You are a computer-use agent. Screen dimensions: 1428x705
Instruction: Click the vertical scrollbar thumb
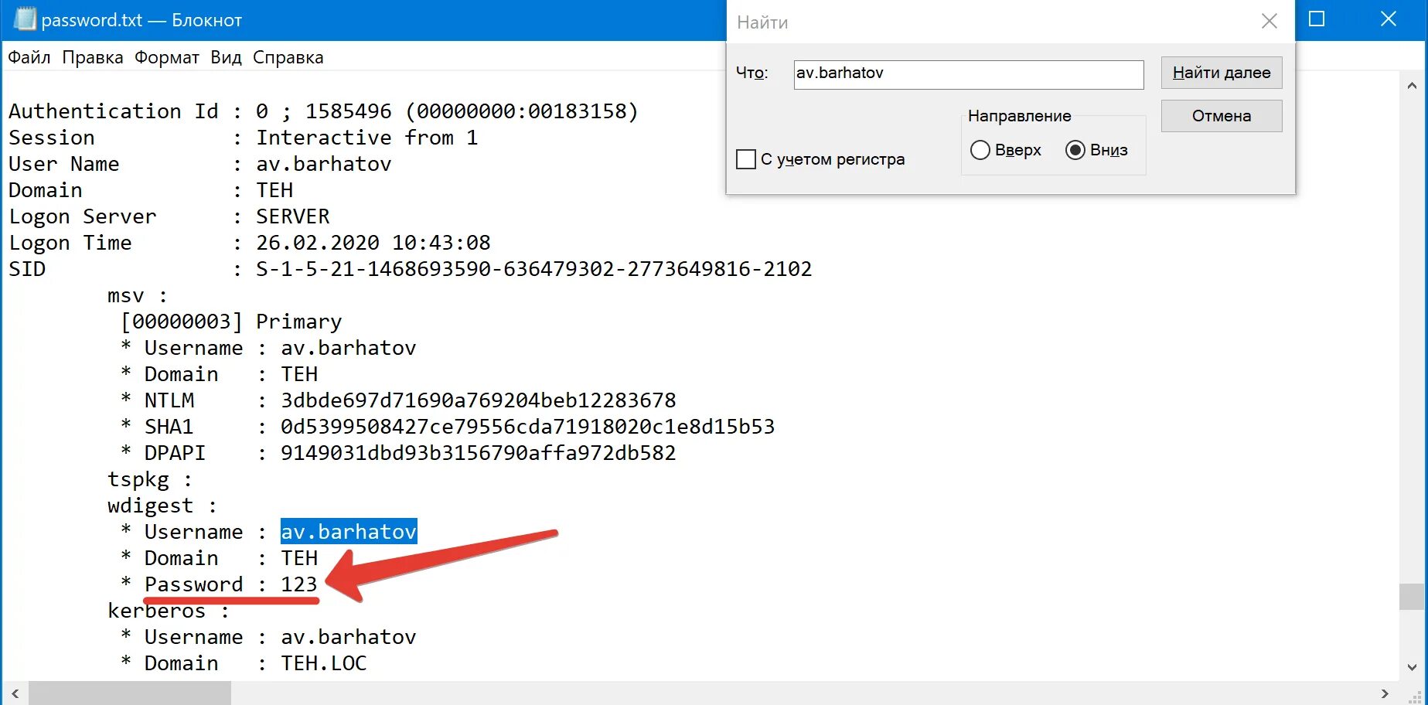coord(1412,597)
